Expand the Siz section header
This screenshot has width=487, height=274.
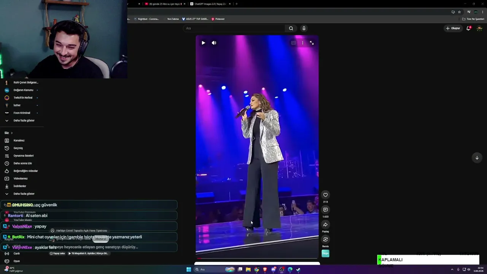click(x=8, y=133)
